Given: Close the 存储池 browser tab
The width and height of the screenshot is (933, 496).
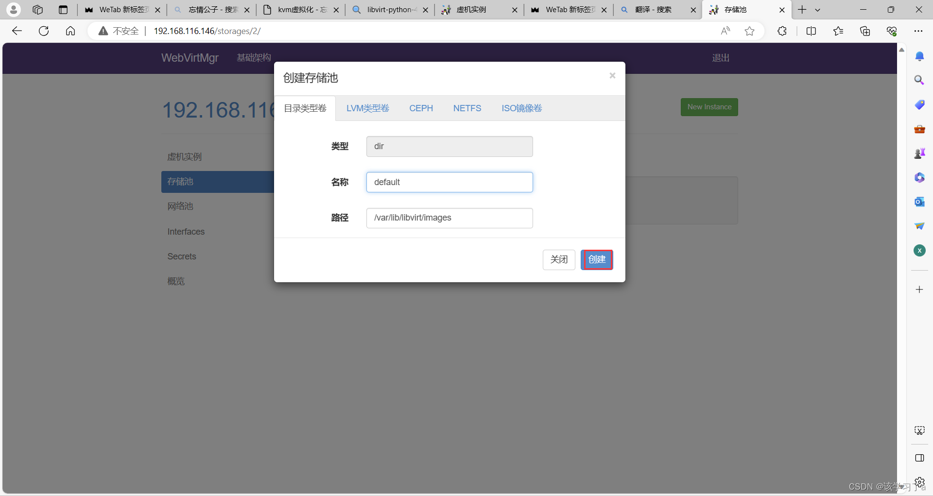Looking at the screenshot, I should point(782,10).
